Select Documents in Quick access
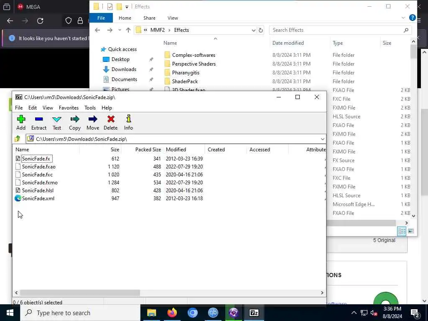Image resolution: width=428 pixels, height=321 pixels. pyautogui.click(x=124, y=79)
